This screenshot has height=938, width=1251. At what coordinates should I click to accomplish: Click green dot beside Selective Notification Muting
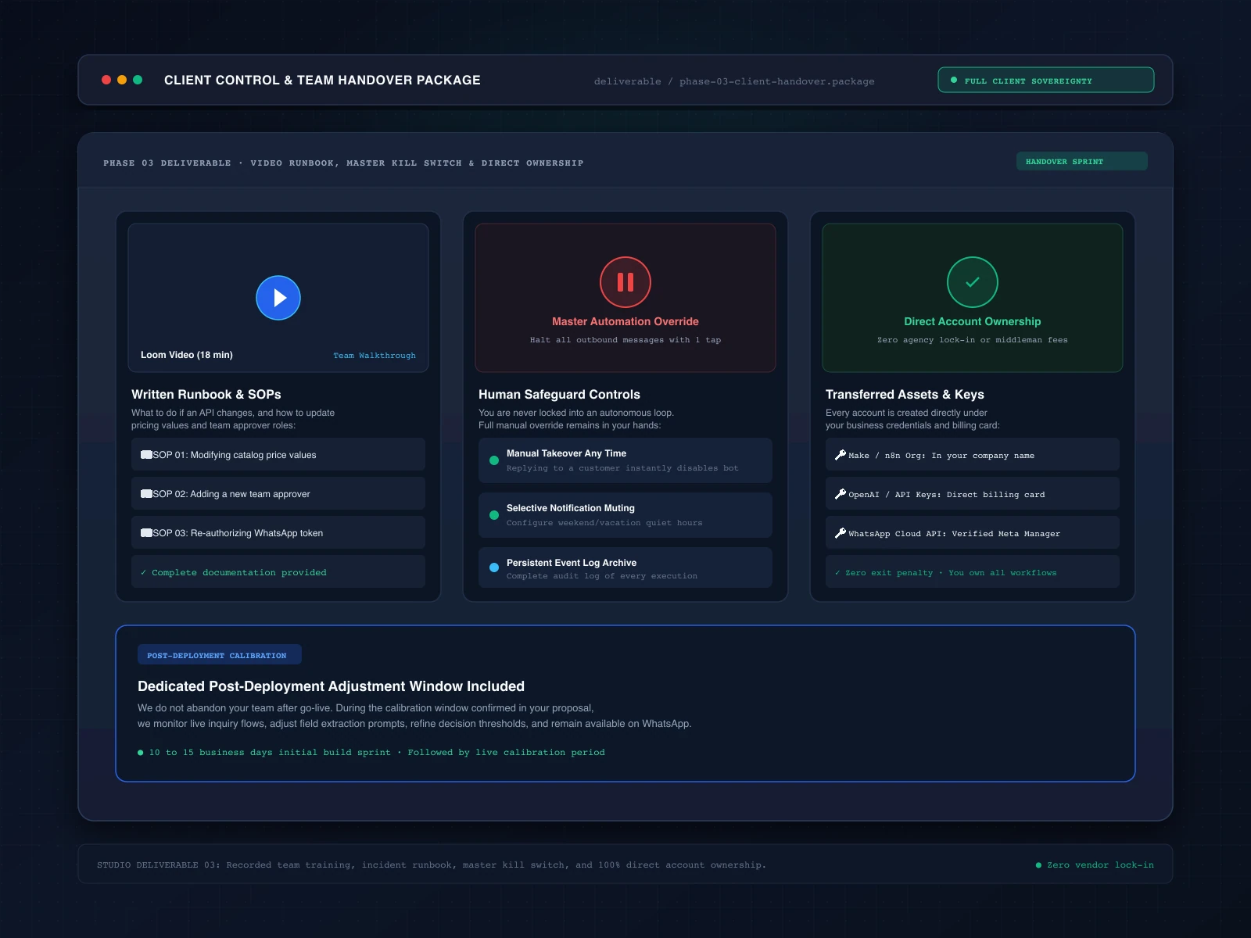tap(494, 515)
